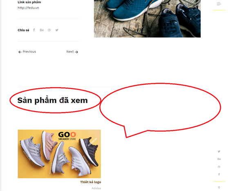Share on Behance next to Chia sẻ
Image resolution: width=228 pixels, height=191 pixels.
42,30
